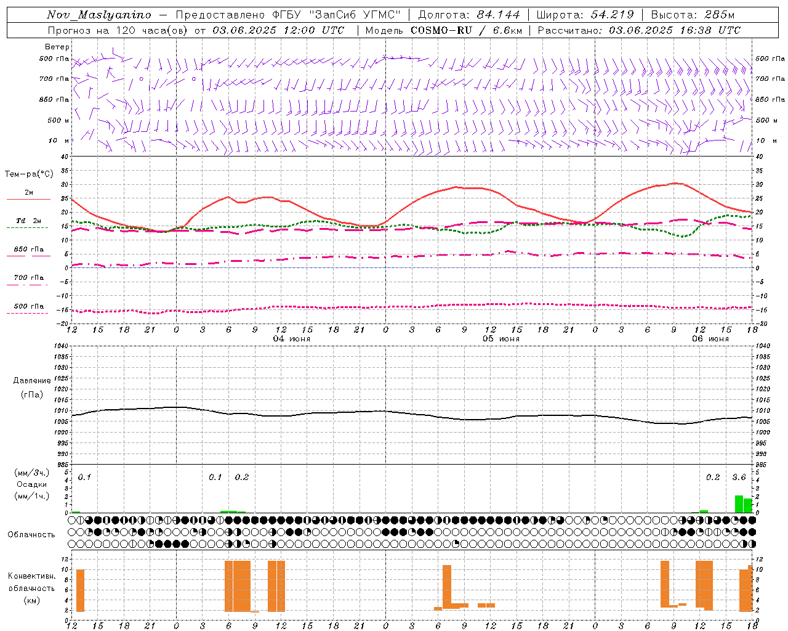Click the 'Облачность' cloudiness label
The width and height of the screenshot is (788, 631).
pyautogui.click(x=31, y=535)
